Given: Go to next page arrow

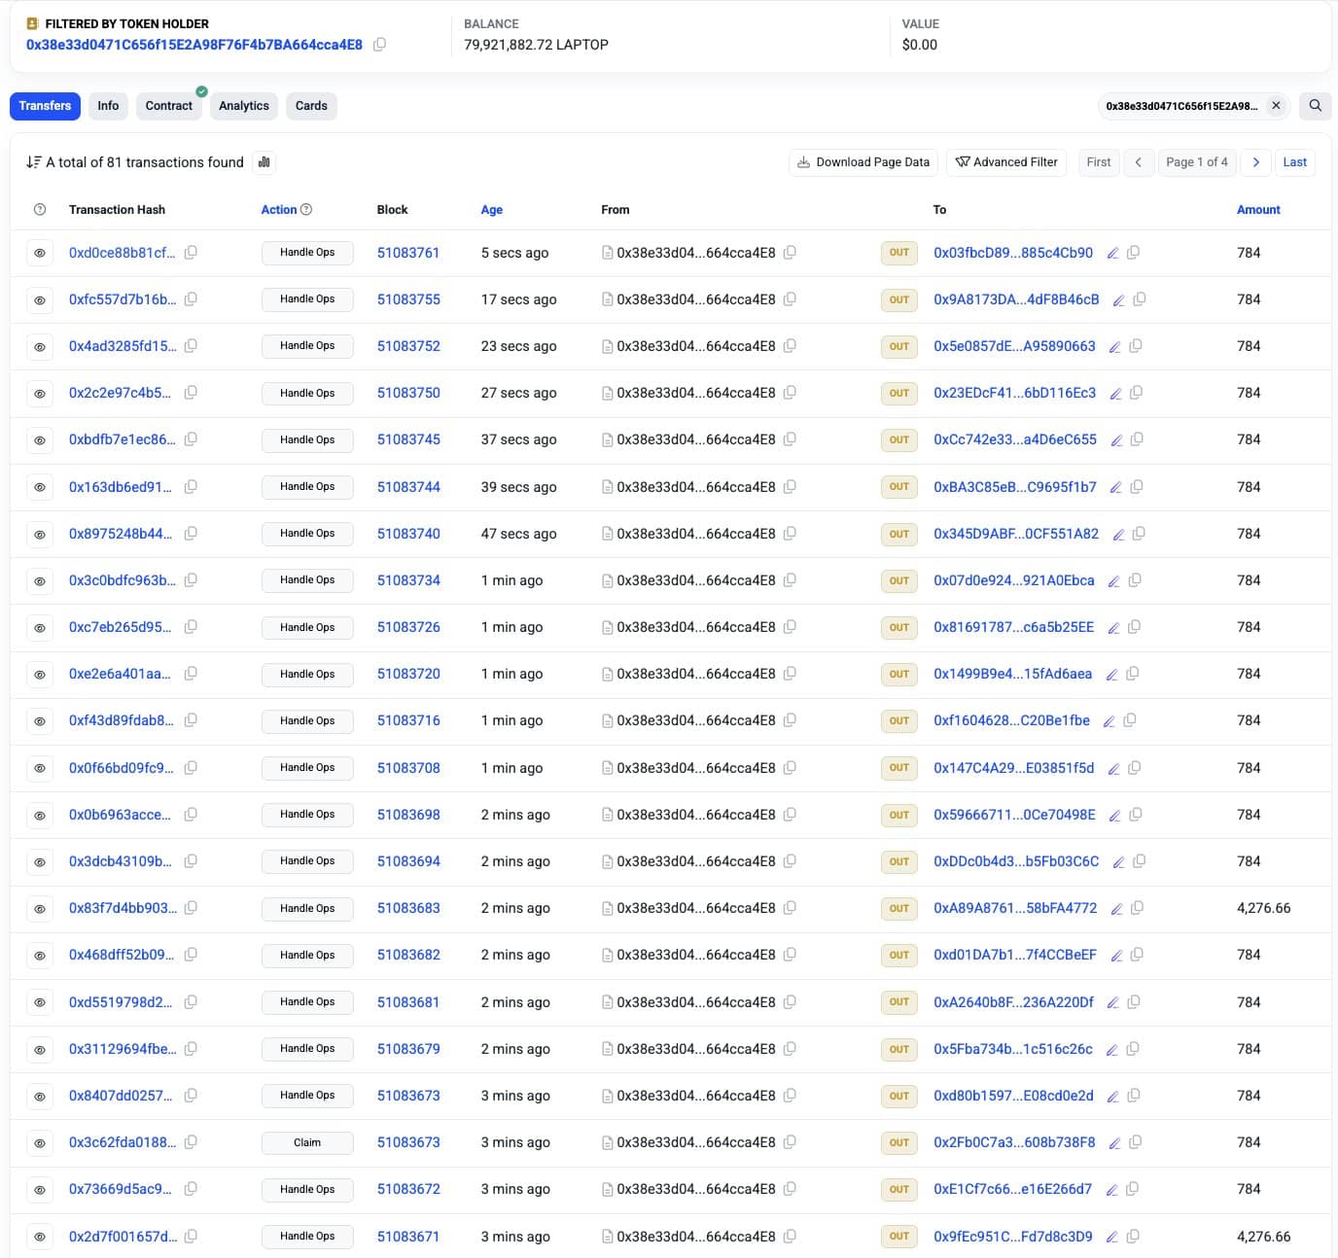Looking at the screenshot, I should tap(1255, 162).
